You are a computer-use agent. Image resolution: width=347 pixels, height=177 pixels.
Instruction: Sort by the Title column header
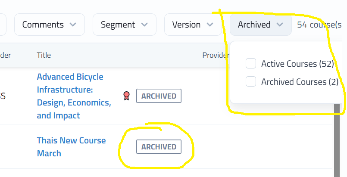coord(44,55)
